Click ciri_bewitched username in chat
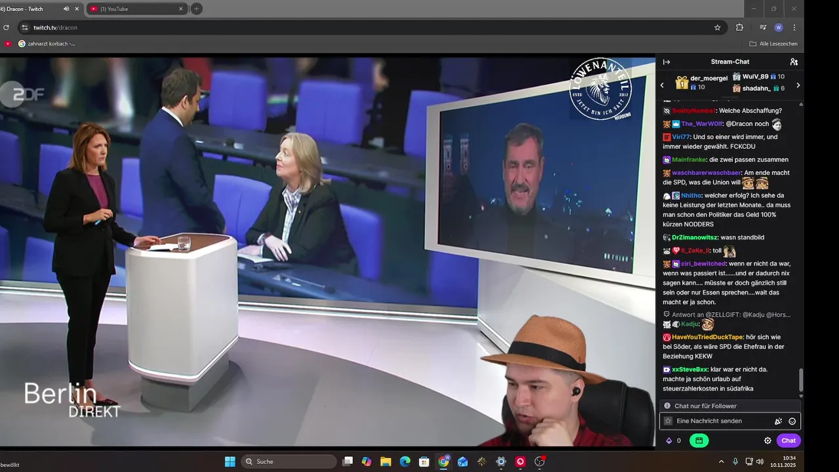This screenshot has width=839, height=472. [x=703, y=264]
